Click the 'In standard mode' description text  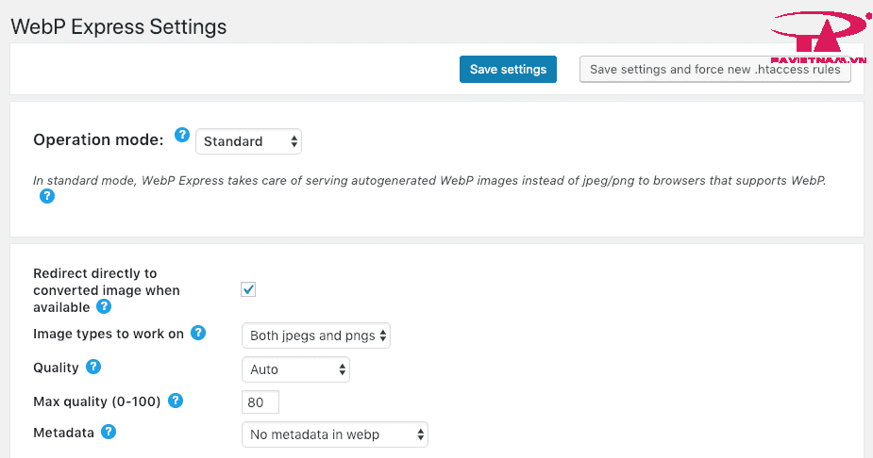click(x=428, y=181)
